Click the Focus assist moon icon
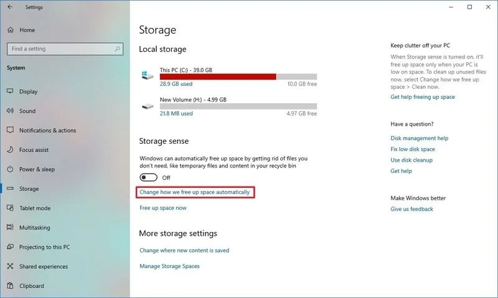Image resolution: width=498 pixels, height=298 pixels. coord(10,149)
